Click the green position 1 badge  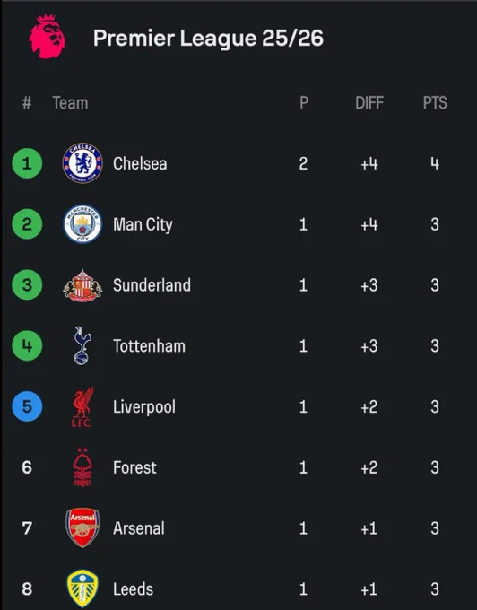27,163
